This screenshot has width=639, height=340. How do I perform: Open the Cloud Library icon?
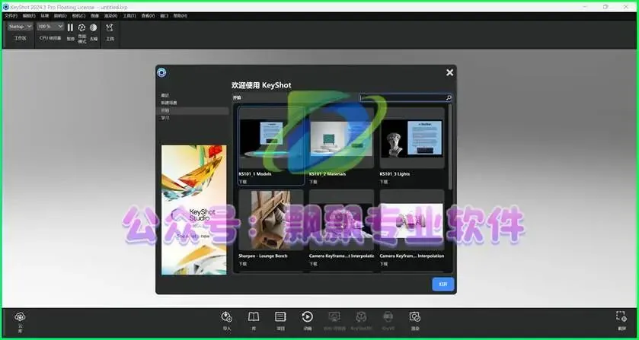(x=20, y=316)
